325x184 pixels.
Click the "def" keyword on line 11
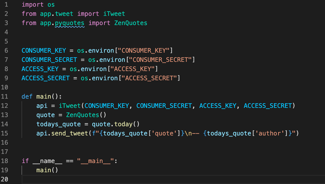(x=27, y=96)
